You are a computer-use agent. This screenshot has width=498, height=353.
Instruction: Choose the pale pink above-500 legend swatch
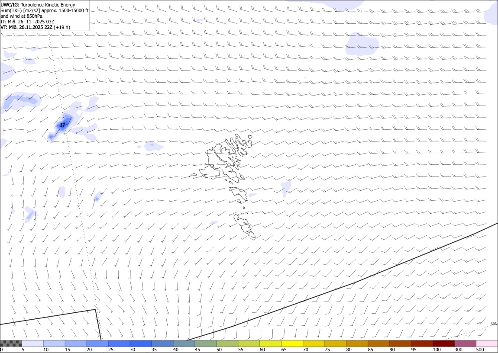[x=487, y=343]
